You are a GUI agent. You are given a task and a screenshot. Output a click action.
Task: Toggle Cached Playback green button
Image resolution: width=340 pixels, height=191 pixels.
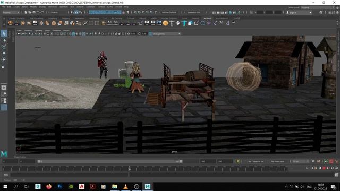coord(326,161)
